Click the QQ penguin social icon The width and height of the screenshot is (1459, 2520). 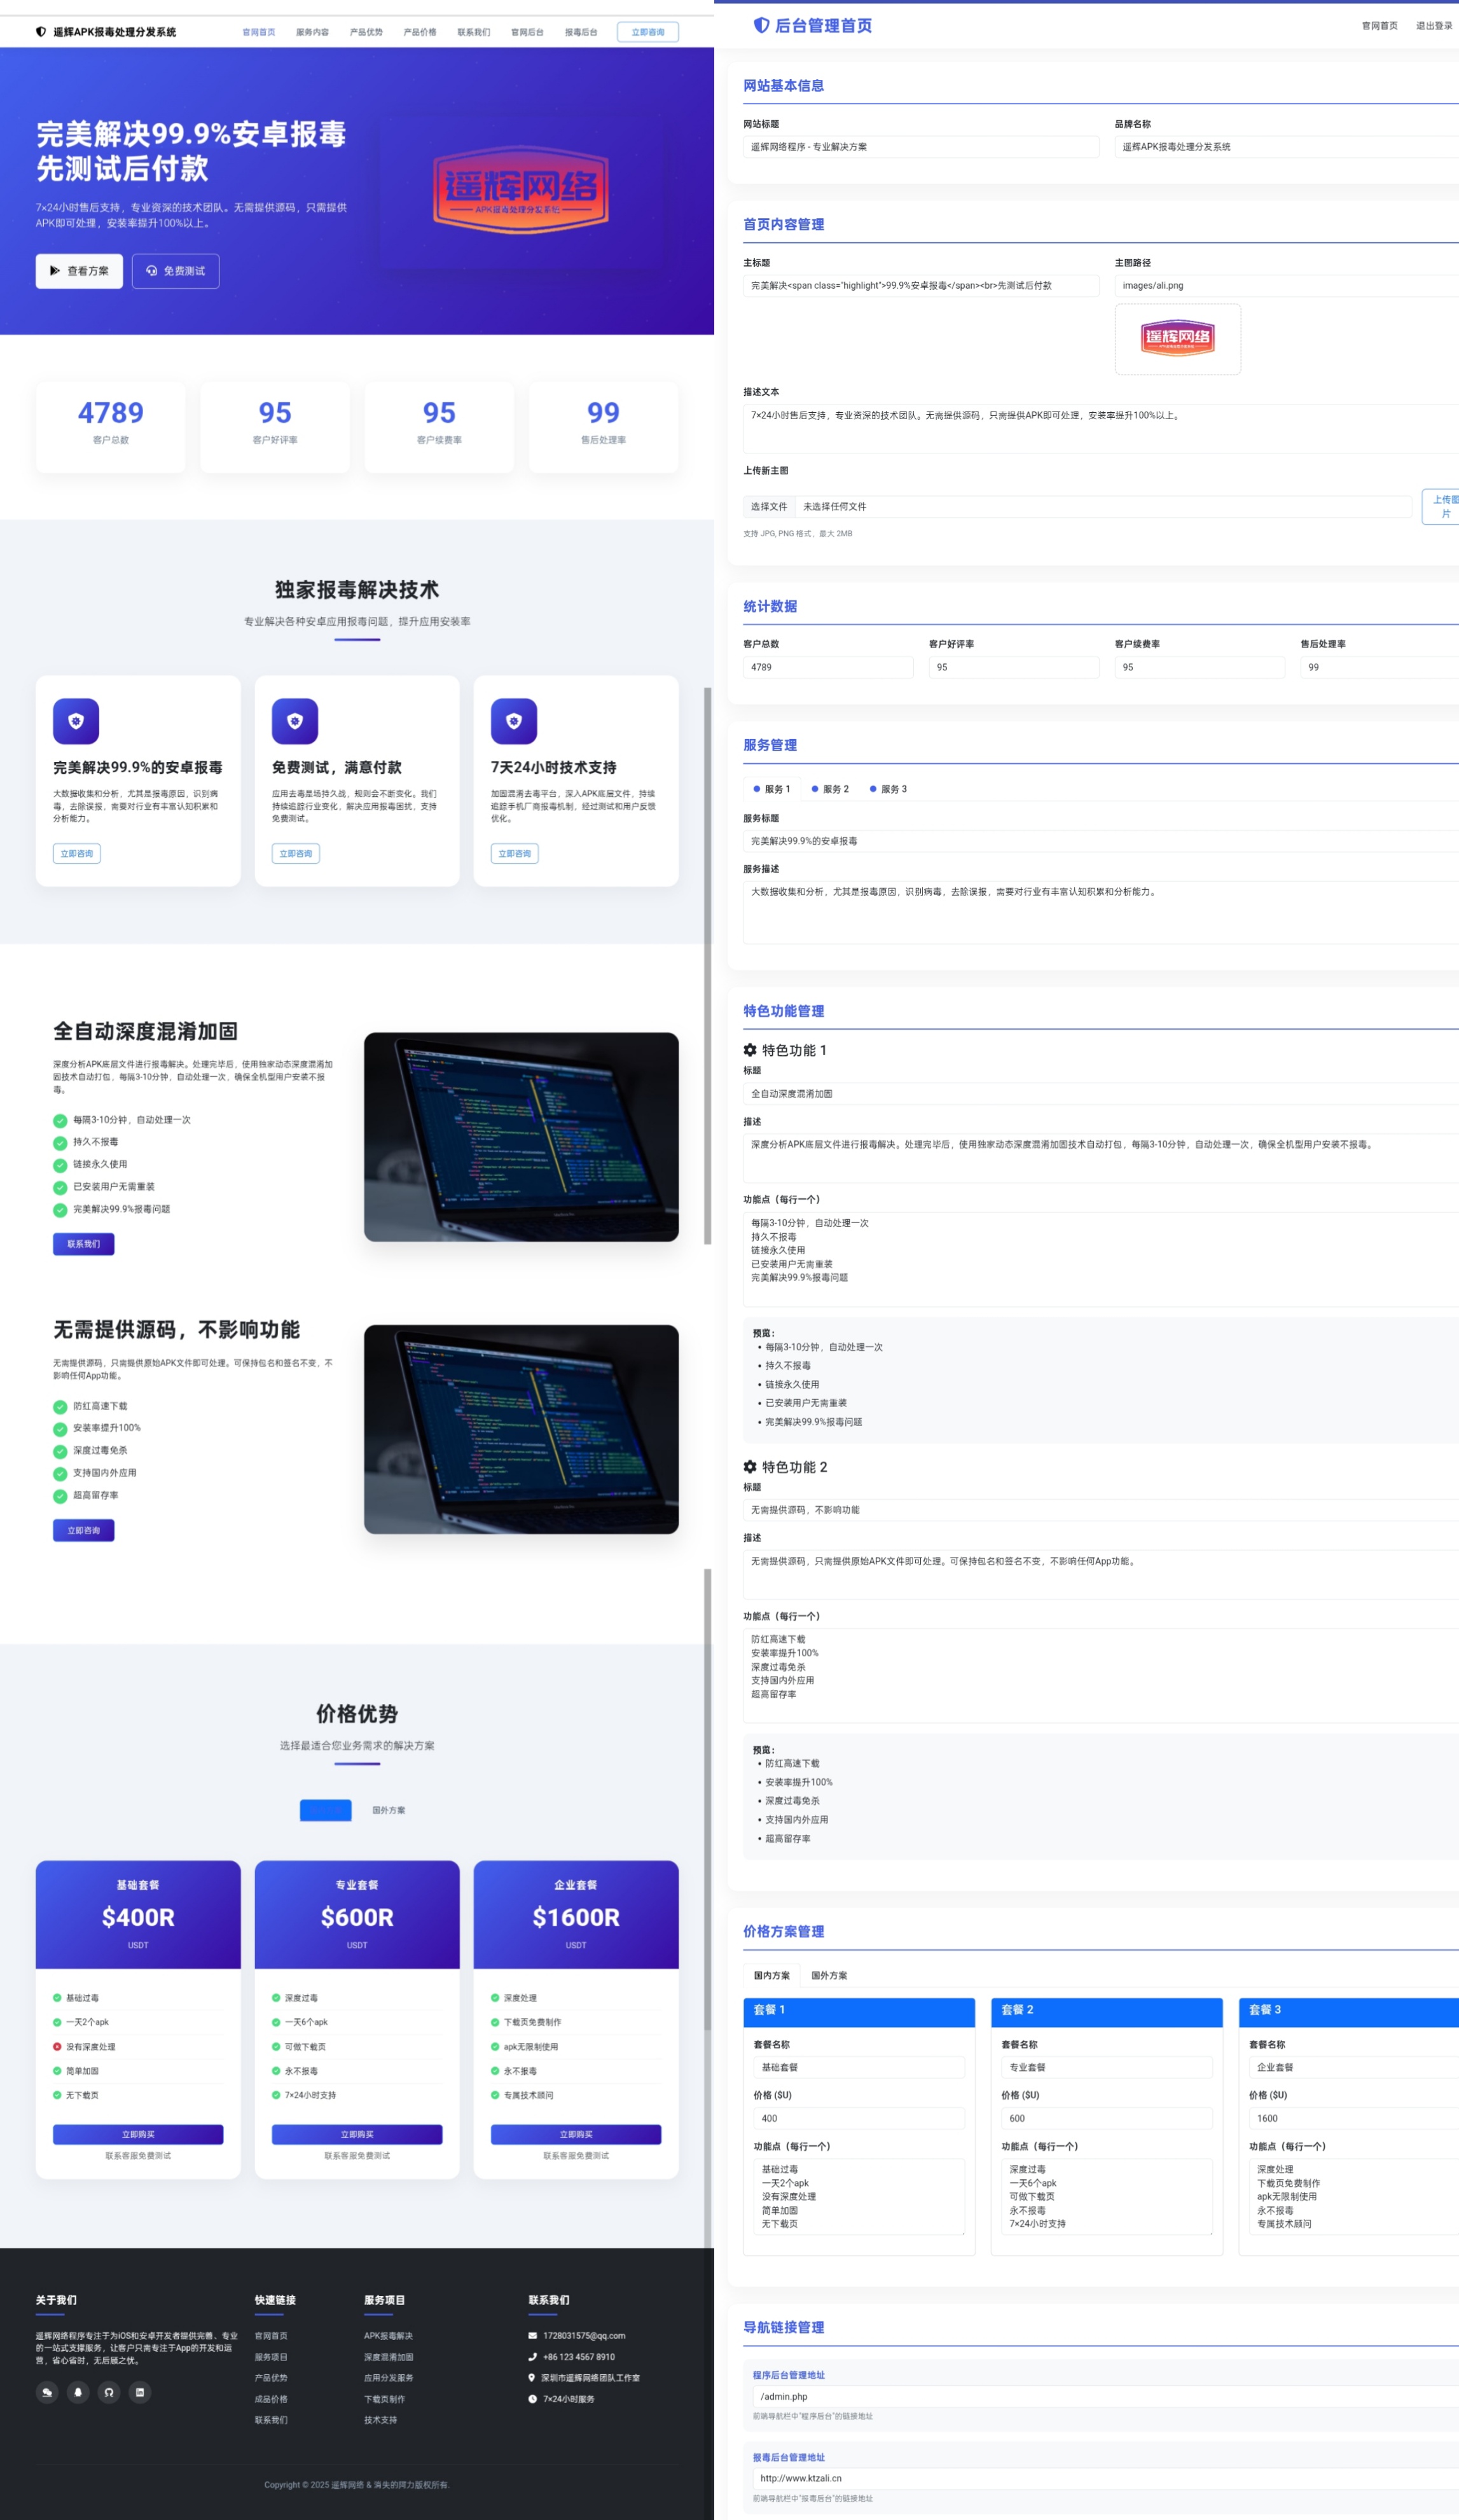point(78,2393)
